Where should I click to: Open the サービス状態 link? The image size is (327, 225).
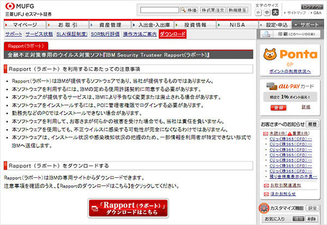[x=39, y=34]
